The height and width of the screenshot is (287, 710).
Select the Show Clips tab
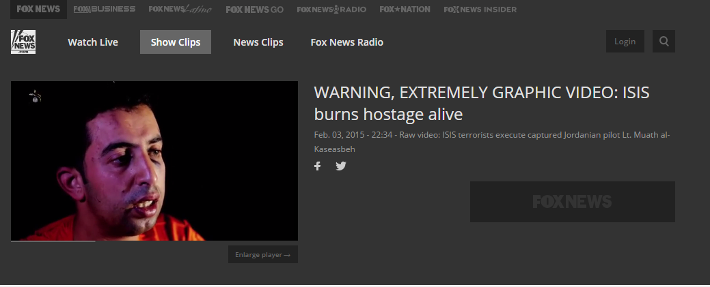point(176,42)
